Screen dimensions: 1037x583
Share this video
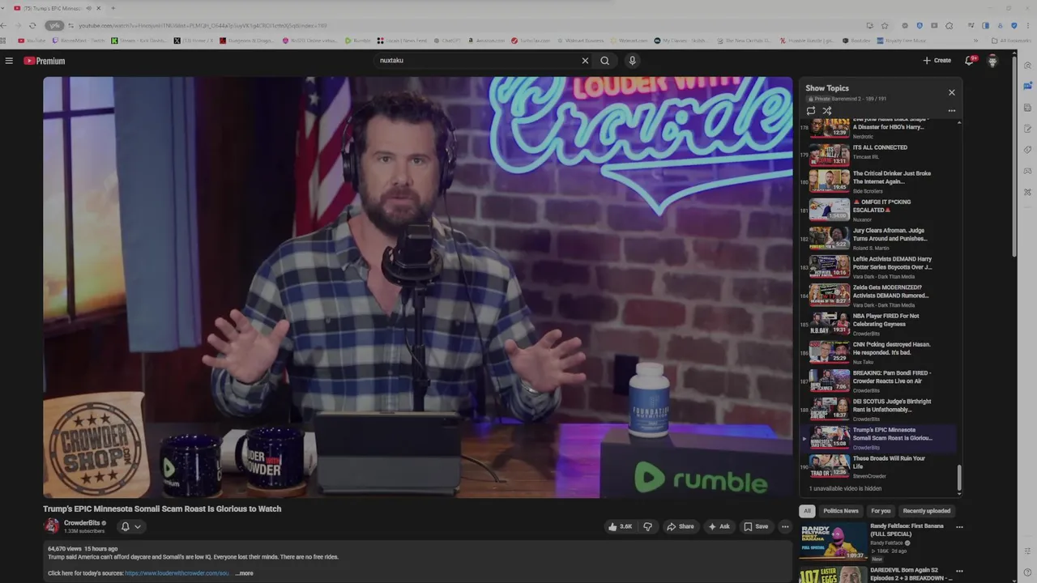point(681,526)
